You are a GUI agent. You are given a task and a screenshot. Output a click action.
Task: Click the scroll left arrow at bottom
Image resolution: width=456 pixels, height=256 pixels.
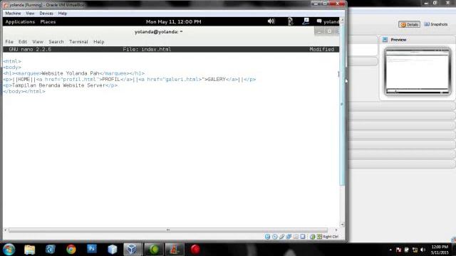click(5, 230)
